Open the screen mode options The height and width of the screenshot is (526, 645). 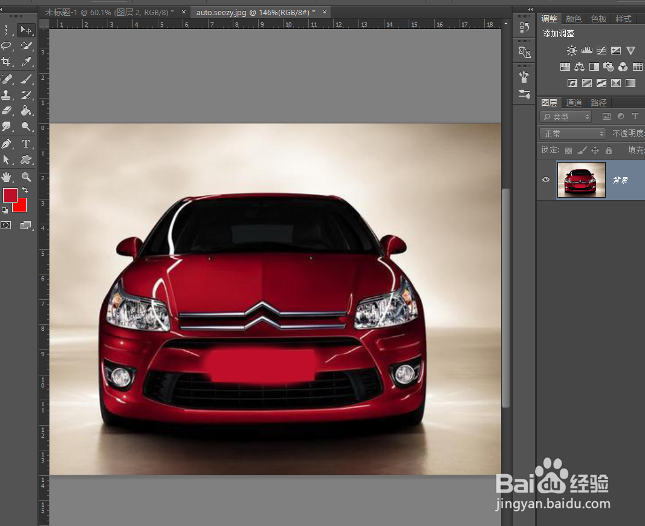(x=26, y=225)
